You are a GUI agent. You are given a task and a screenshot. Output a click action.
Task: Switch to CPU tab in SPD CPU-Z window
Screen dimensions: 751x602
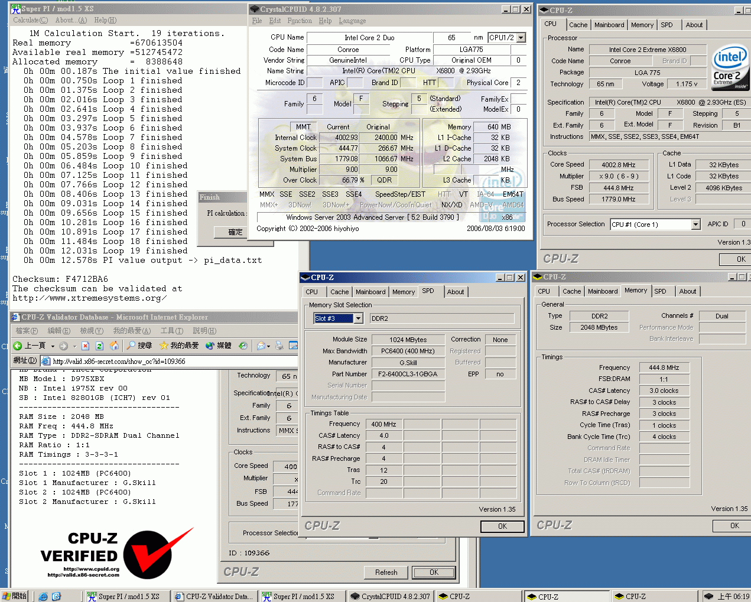[312, 292]
